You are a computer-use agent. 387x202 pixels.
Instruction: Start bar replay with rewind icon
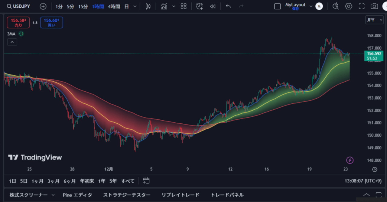point(213,6)
